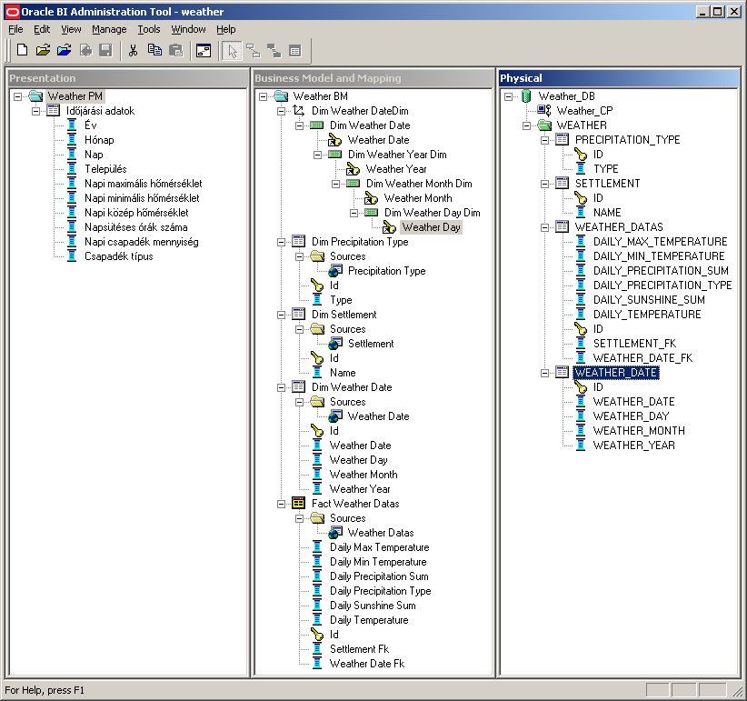
Task: Click the Precipitation Type source icon
Action: [335, 271]
